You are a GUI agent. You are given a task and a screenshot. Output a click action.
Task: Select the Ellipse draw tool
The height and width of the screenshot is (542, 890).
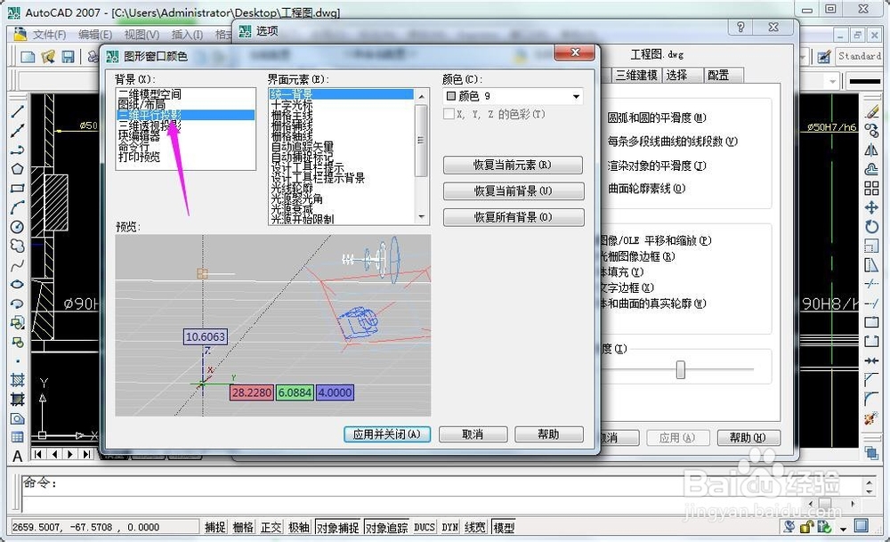pos(17,284)
